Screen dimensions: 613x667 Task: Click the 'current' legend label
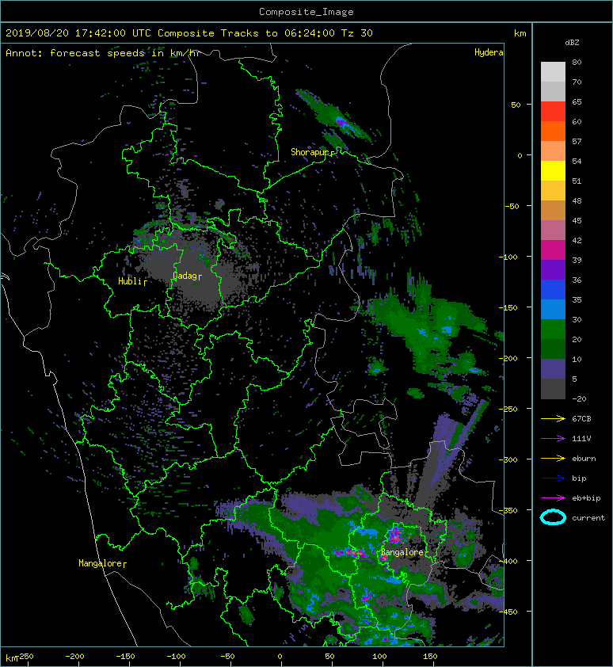[x=588, y=518]
